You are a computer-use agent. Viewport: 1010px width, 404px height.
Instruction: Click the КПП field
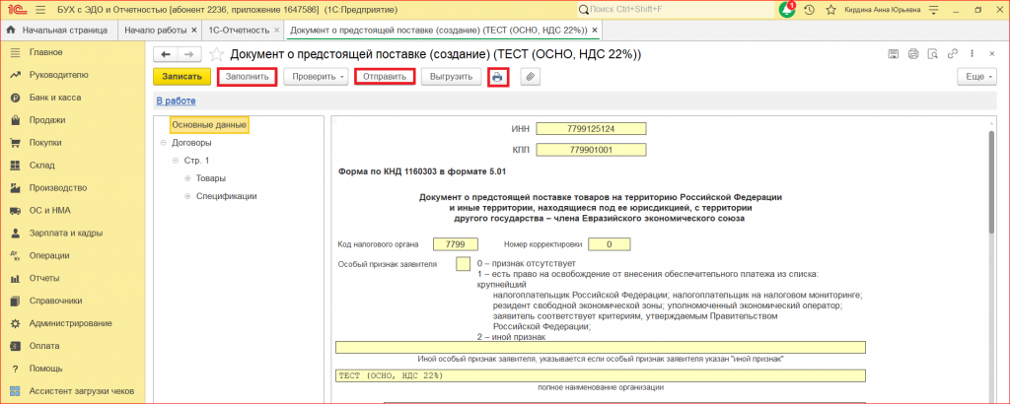click(x=591, y=150)
